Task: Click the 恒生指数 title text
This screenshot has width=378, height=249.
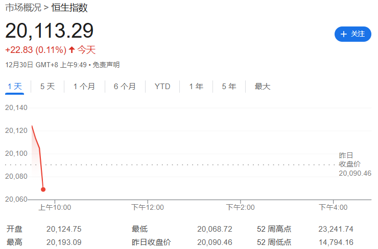Action: [x=69, y=8]
